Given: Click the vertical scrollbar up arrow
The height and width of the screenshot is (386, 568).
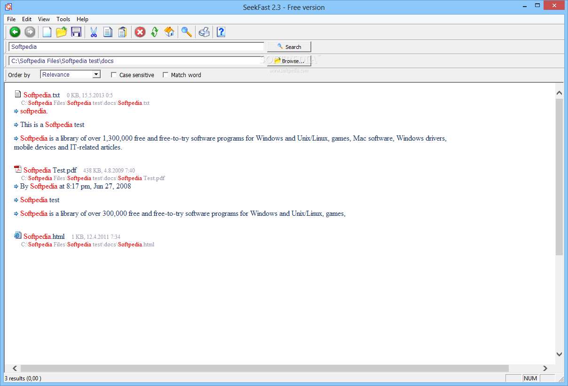Looking at the screenshot, I should [x=559, y=93].
